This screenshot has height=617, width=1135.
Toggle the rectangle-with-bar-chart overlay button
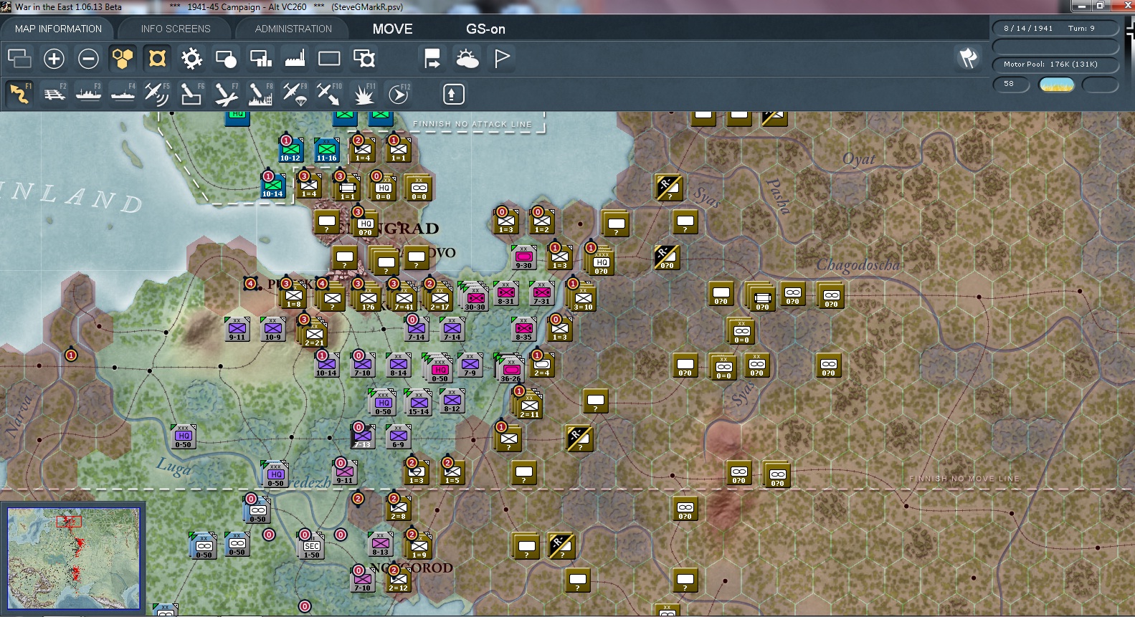(260, 58)
